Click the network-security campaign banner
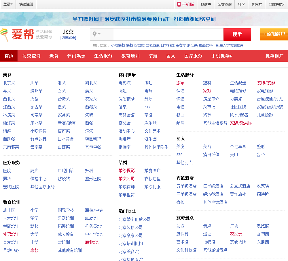The height and width of the screenshot is (261, 288). pyautogui.click(x=144, y=19)
